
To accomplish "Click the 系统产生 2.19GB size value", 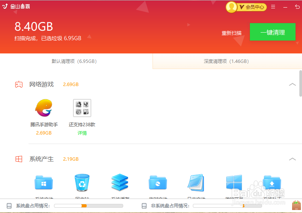I will pos(71,159).
